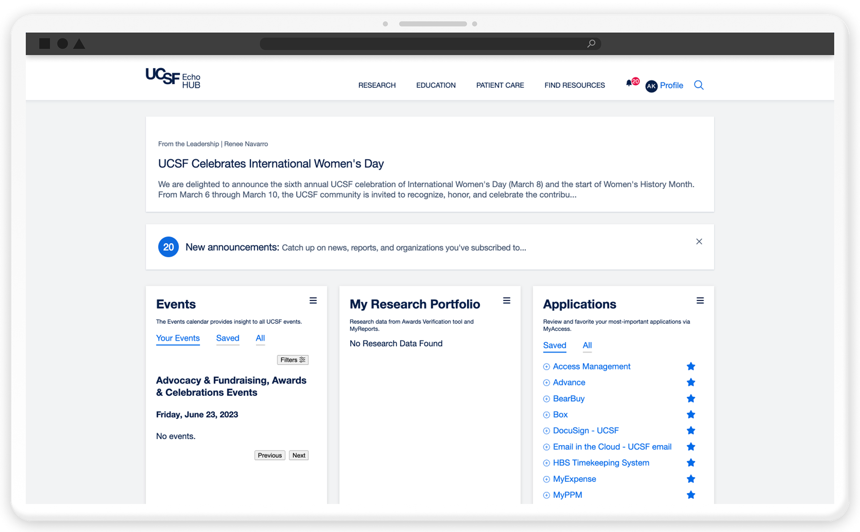Open site search magnifier in header
Viewport: 860px width, 532px height.
coord(699,85)
